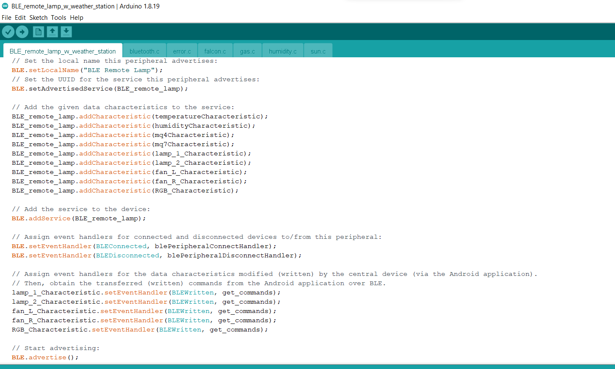Click the Upload icon to flash the board

[22, 32]
